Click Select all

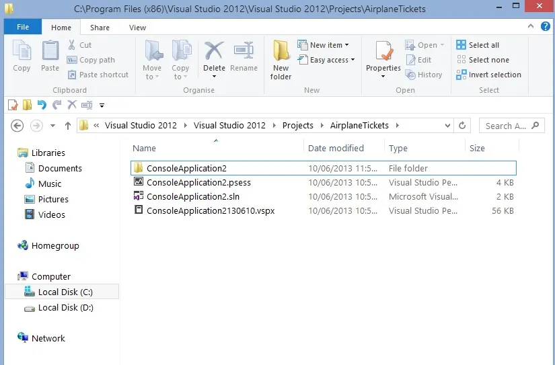(x=478, y=45)
